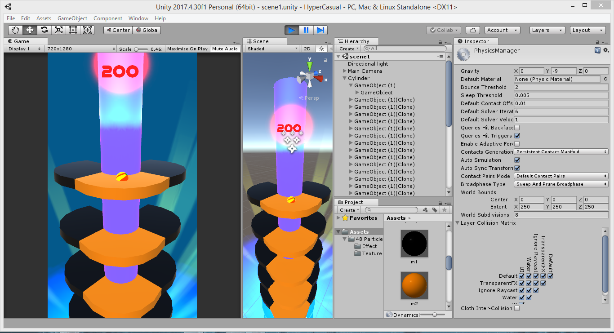The width and height of the screenshot is (614, 333).
Task: Enable Cloth Inter-Collision
Action: point(517,308)
